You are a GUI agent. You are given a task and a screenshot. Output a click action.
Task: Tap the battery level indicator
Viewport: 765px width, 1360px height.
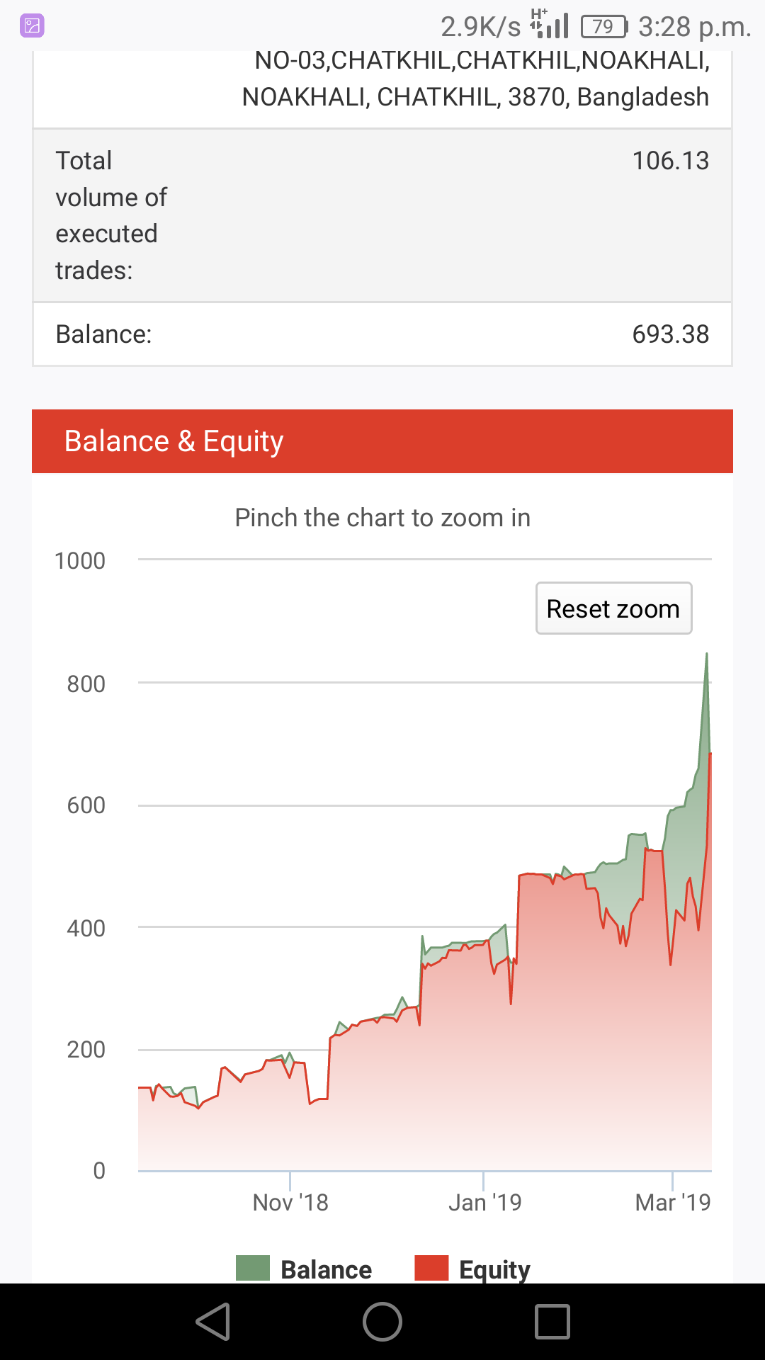[x=603, y=27]
